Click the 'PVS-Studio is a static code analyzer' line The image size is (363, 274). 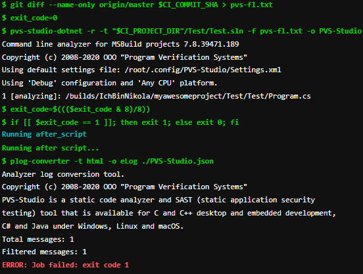pos(158,200)
